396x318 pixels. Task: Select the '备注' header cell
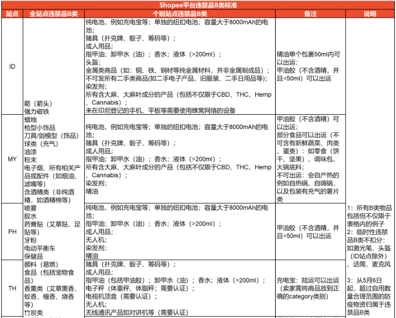[310, 13]
